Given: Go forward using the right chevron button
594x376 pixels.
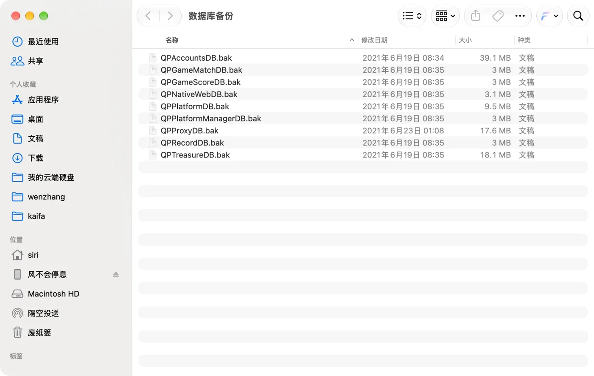Looking at the screenshot, I should coord(170,16).
